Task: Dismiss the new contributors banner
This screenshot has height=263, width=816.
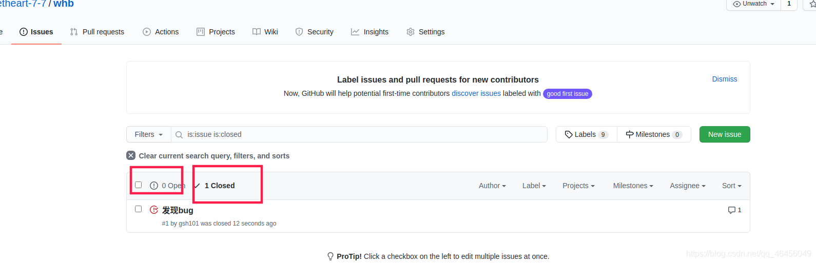Action: [x=724, y=79]
